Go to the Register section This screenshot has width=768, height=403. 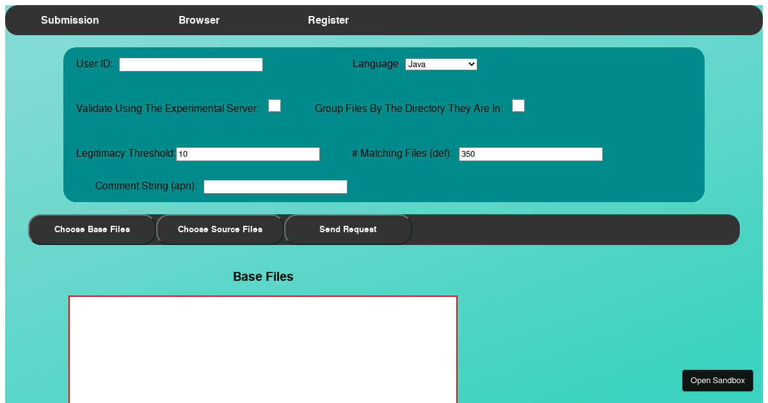(x=328, y=20)
